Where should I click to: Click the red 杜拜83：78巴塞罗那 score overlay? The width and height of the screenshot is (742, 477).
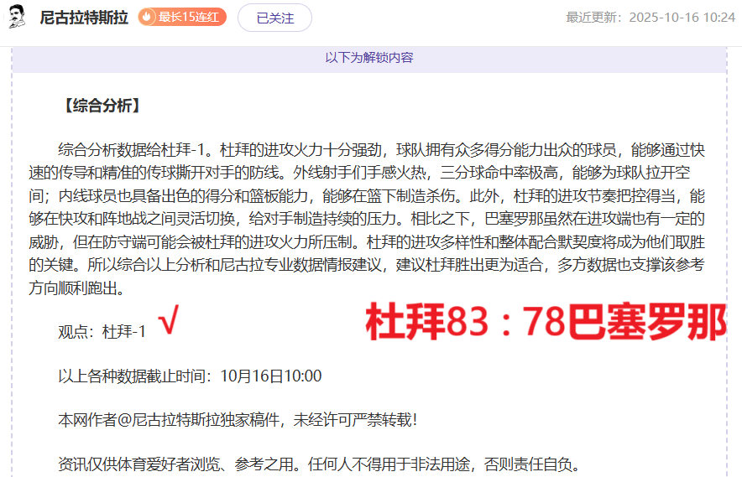coord(546,323)
